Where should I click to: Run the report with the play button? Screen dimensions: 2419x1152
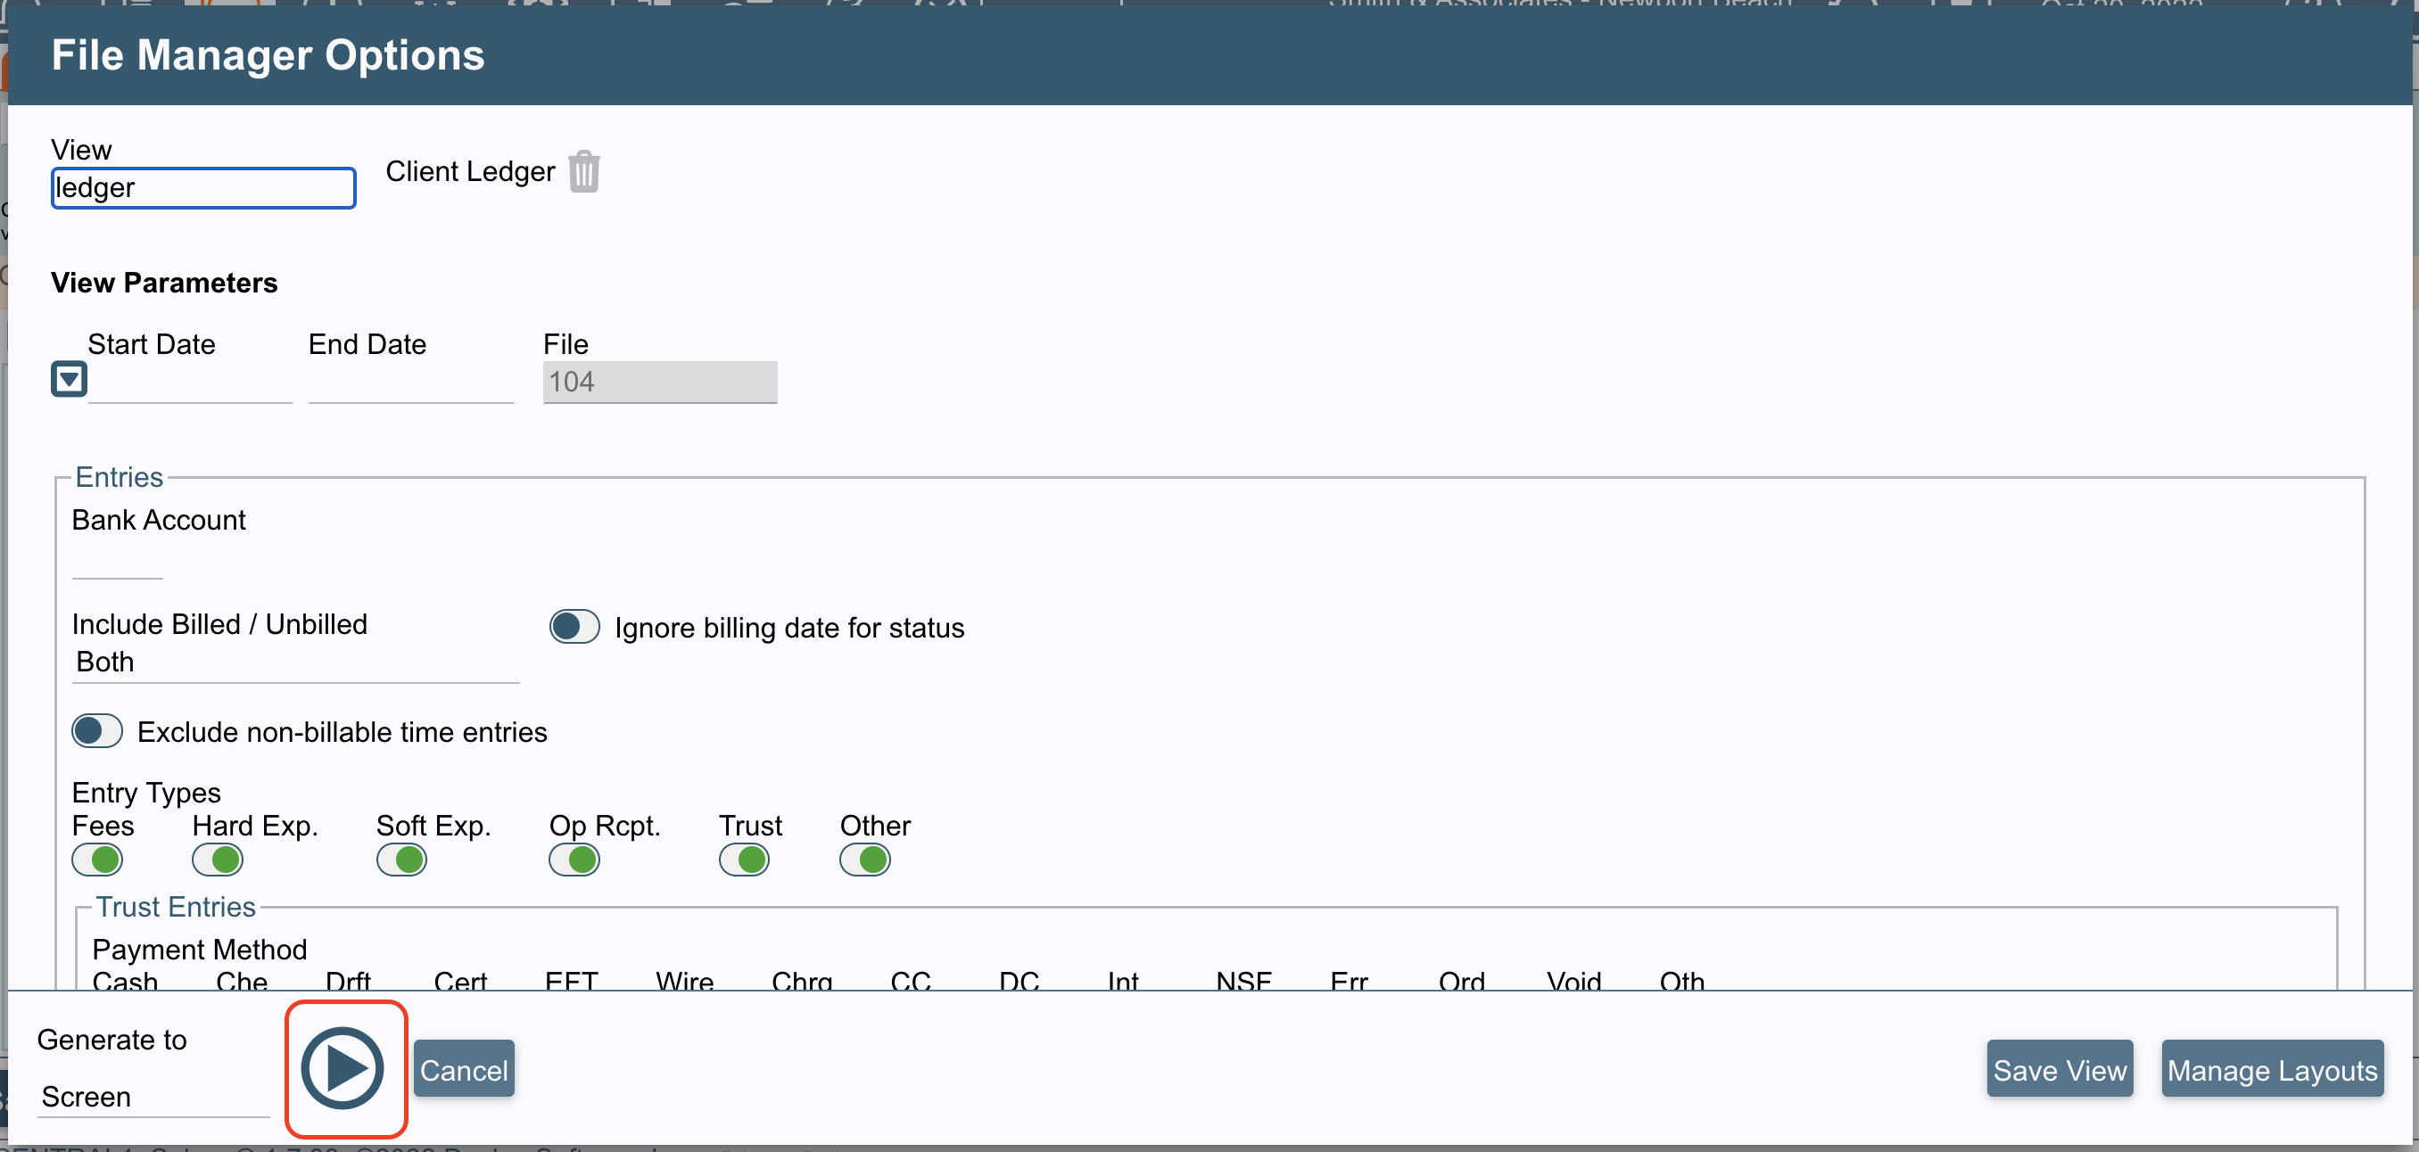pos(343,1067)
